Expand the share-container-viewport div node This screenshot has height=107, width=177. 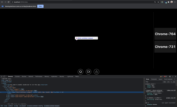[x=8, y=92]
